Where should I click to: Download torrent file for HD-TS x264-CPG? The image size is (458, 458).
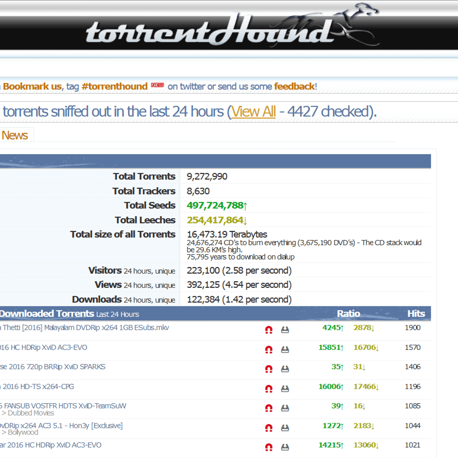point(285,389)
